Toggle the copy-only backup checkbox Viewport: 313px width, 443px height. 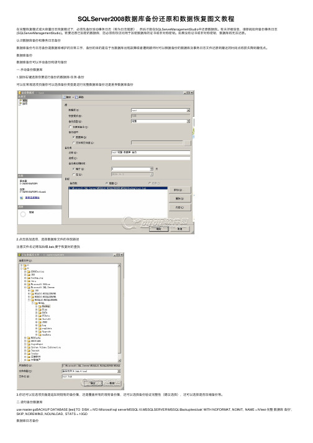[70, 127]
